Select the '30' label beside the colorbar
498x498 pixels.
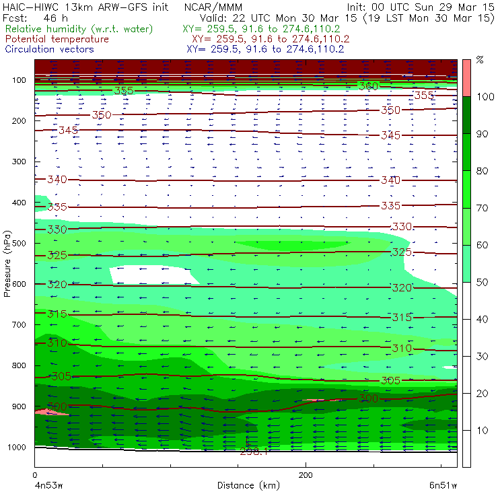point(482,357)
